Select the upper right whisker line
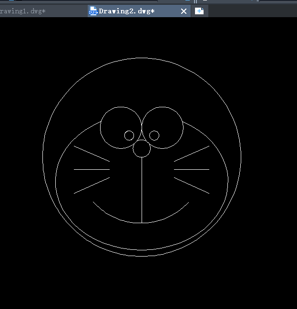The height and width of the screenshot is (309, 297). 192,154
